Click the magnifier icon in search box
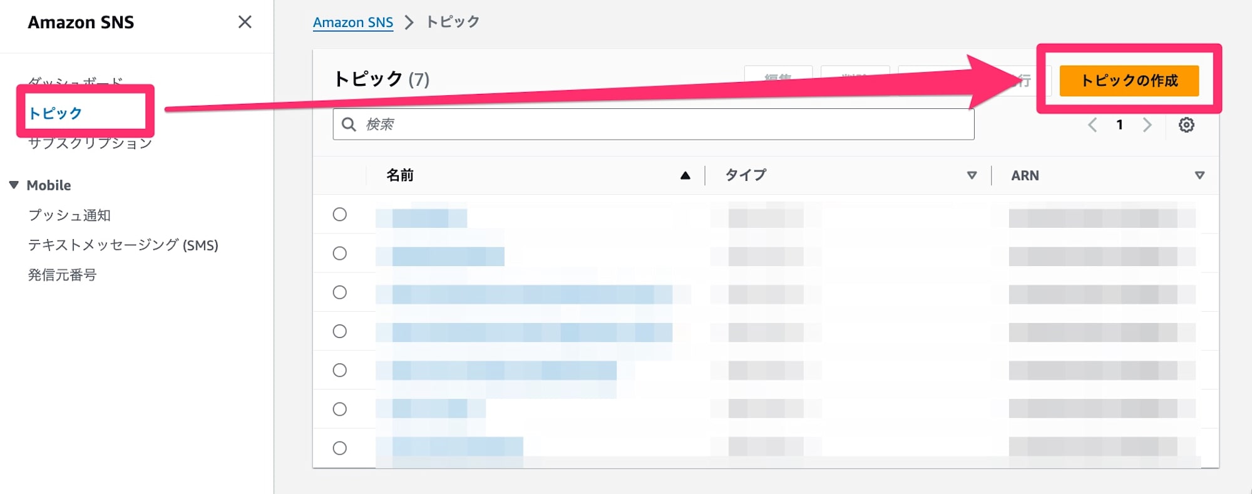 [349, 124]
